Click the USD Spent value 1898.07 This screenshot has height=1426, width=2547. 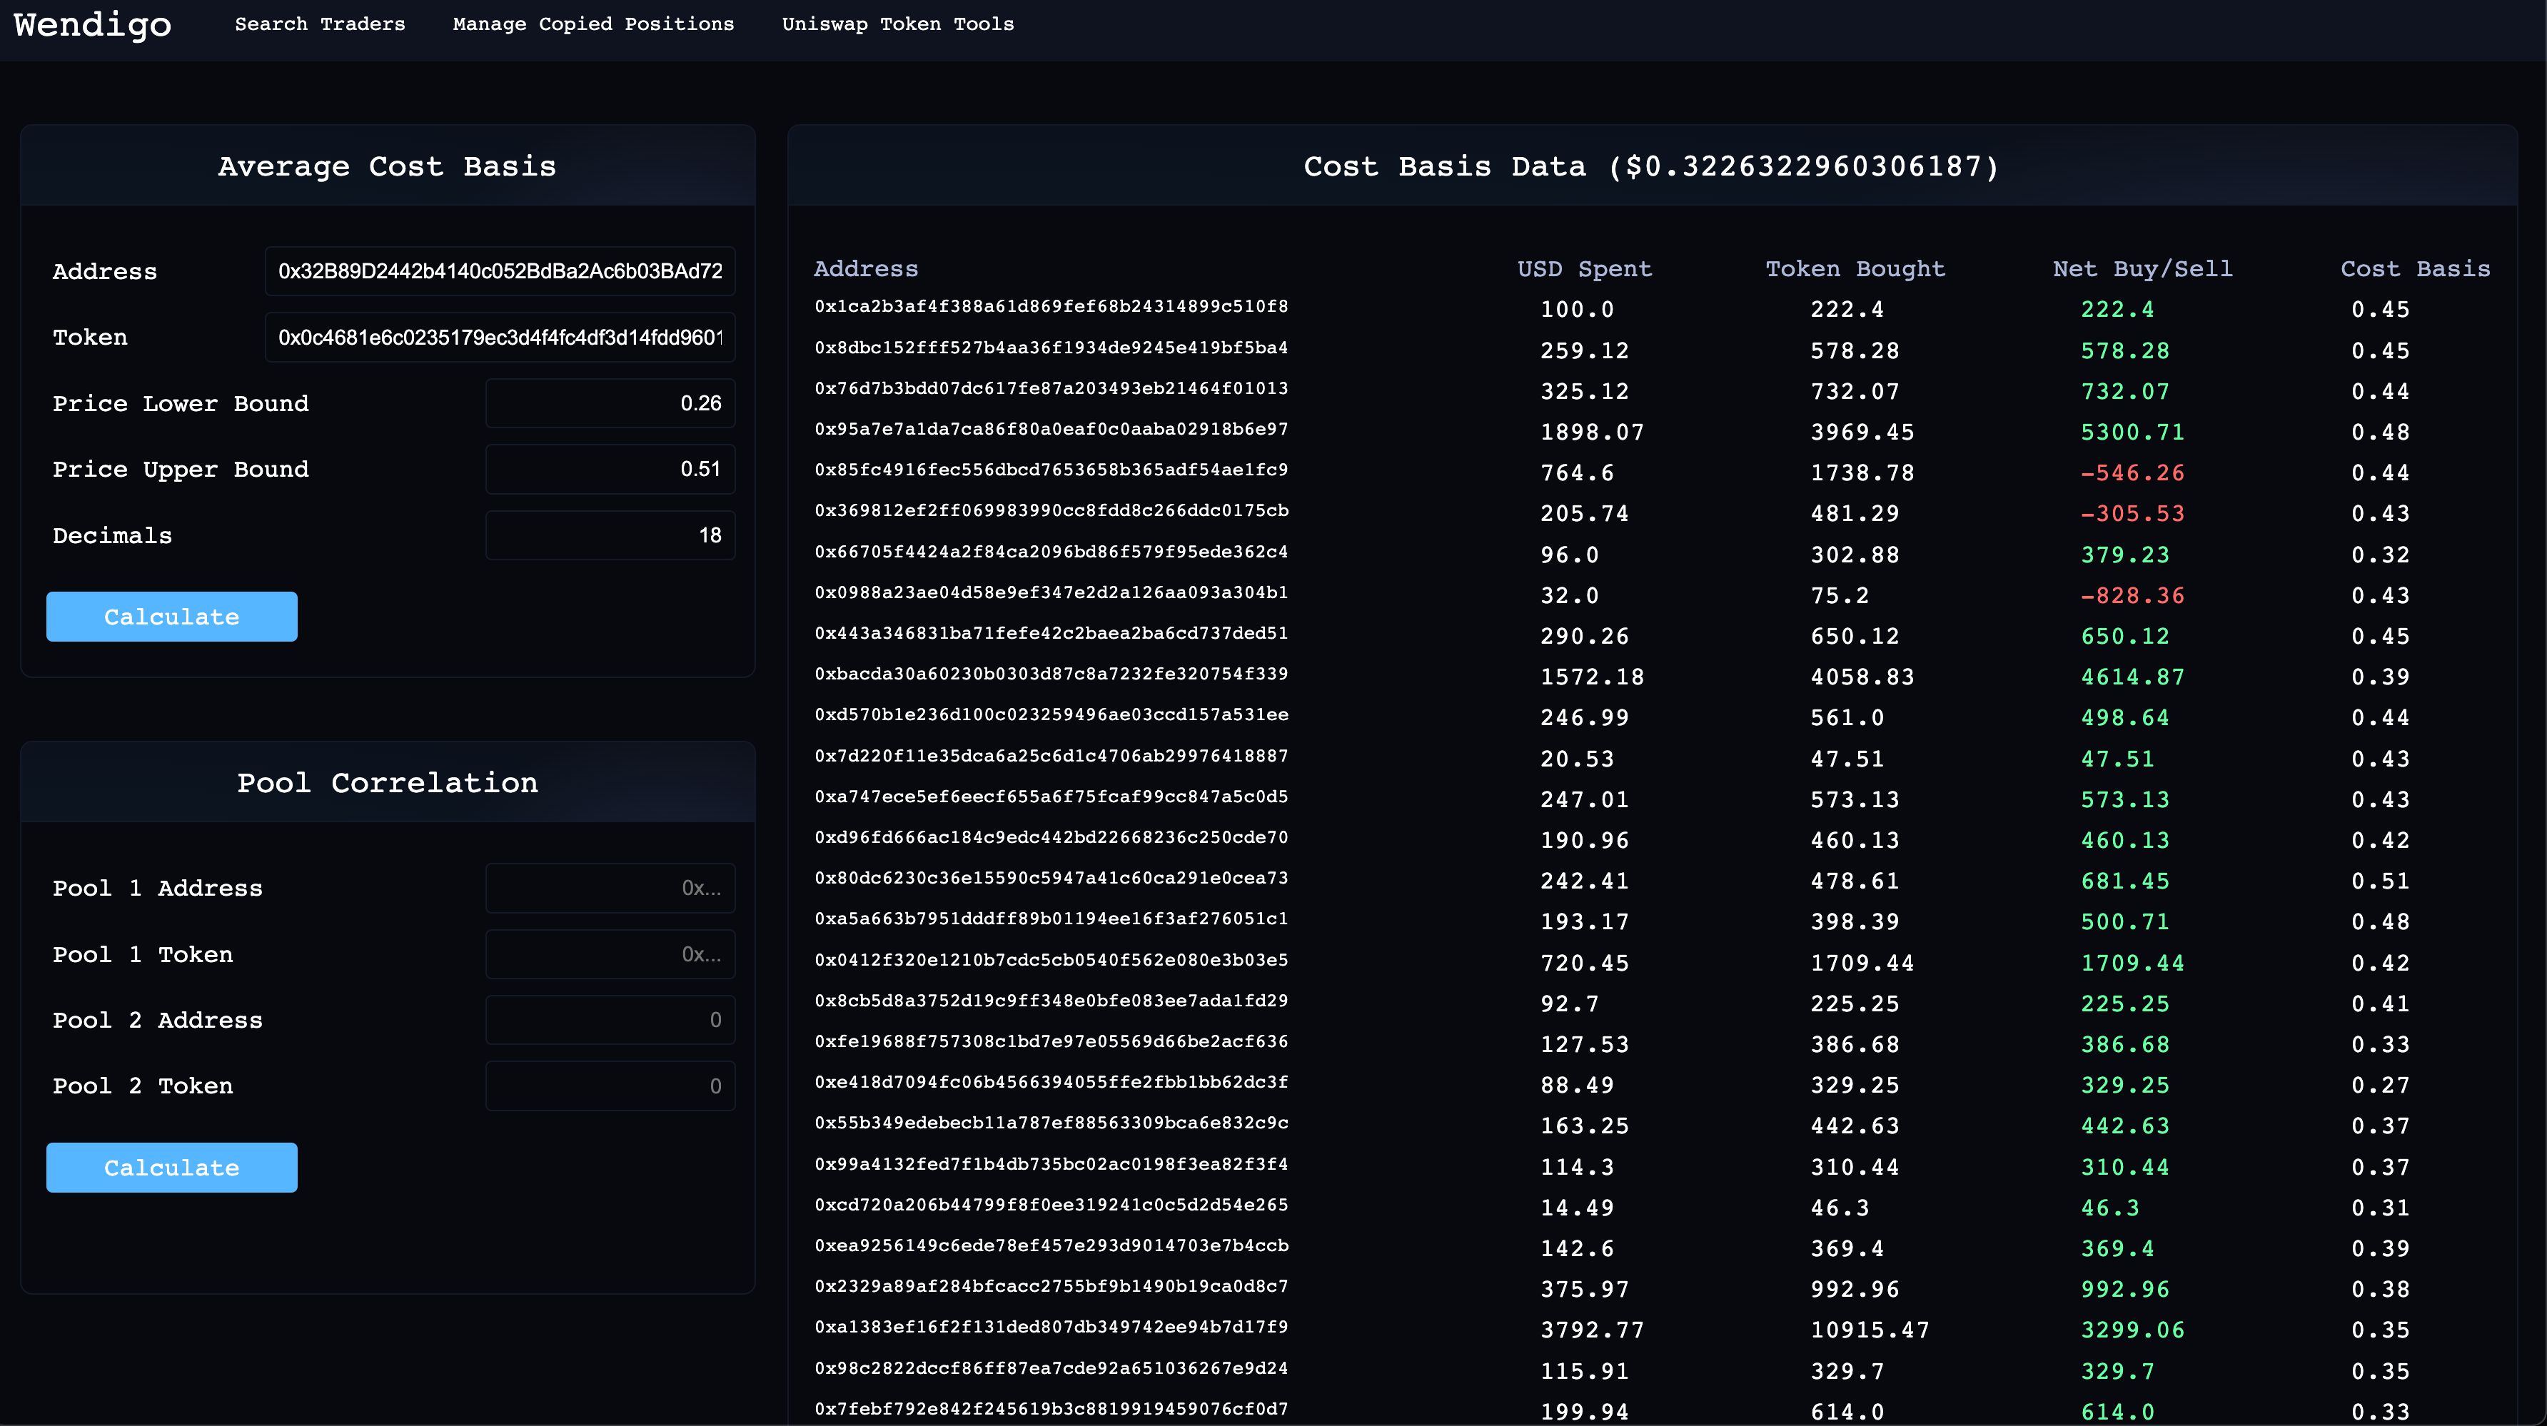[x=1592, y=432]
